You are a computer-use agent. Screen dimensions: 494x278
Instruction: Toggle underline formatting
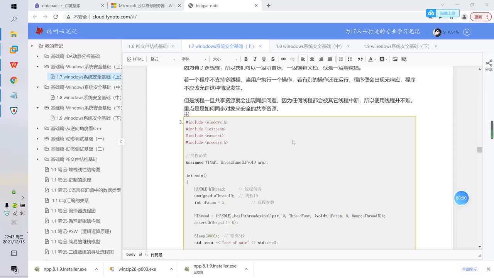264,59
